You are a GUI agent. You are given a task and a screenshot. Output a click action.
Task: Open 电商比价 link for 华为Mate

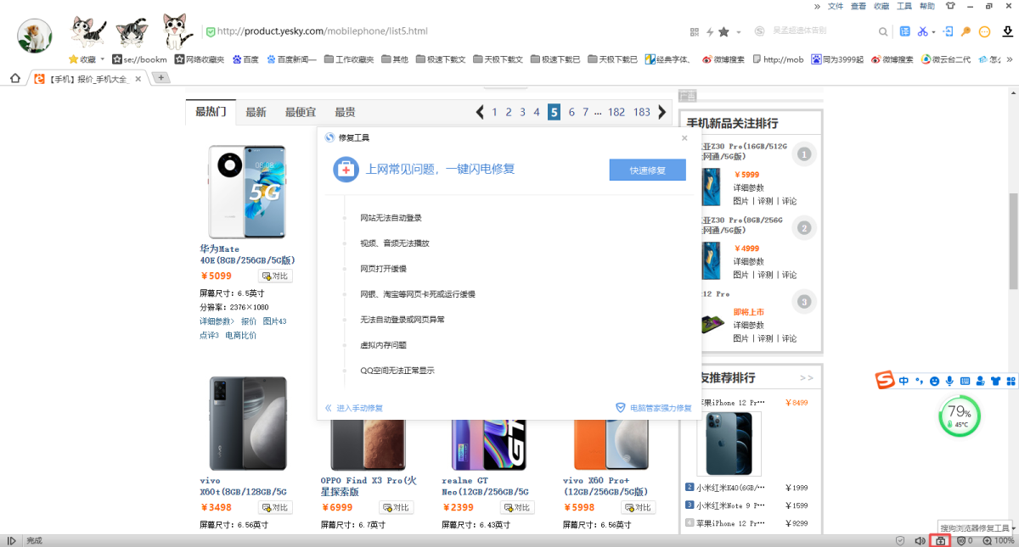click(240, 335)
